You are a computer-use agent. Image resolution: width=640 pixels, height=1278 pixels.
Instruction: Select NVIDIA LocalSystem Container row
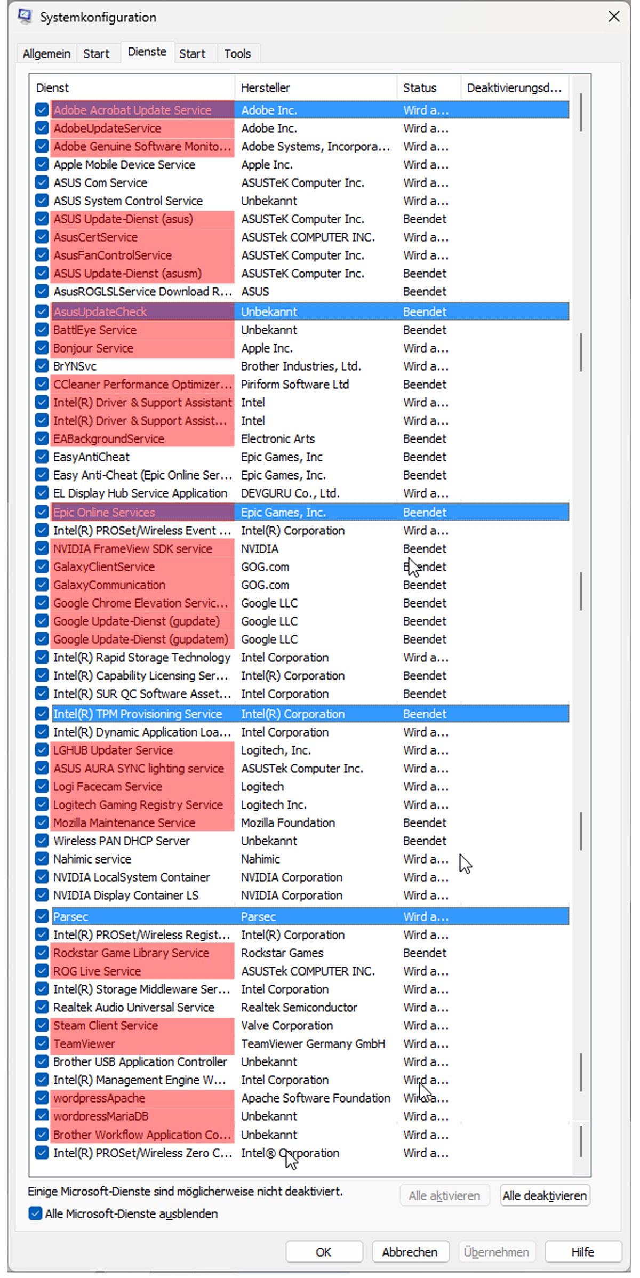pyautogui.click(x=302, y=877)
